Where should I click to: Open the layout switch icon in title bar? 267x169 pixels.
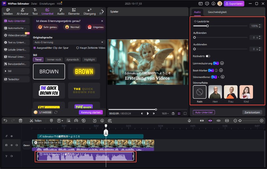(x=201, y=4)
